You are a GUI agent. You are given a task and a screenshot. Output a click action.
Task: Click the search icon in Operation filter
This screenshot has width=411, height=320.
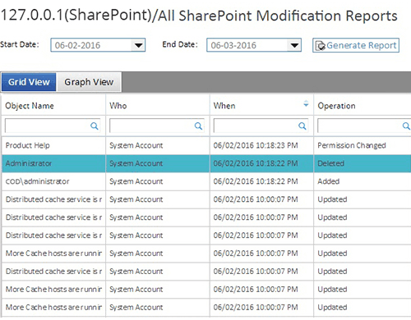[x=406, y=126]
